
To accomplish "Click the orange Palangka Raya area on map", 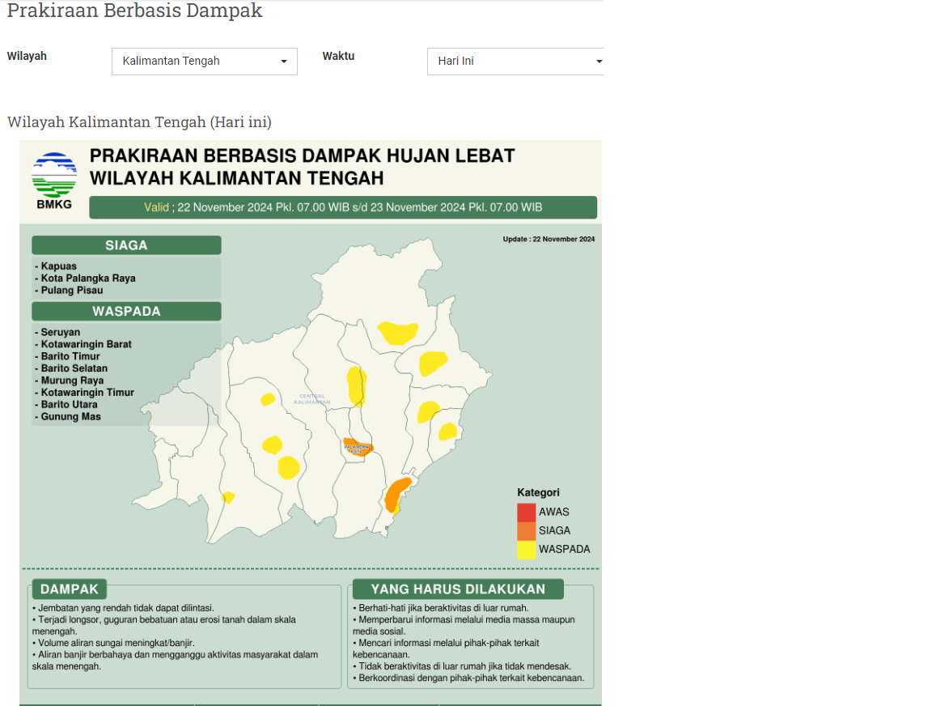I will point(358,447).
